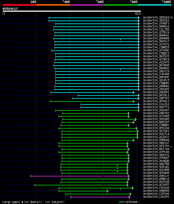Open UniRef100_C5WM25 hit
The image size is (174, 204).
156,47
